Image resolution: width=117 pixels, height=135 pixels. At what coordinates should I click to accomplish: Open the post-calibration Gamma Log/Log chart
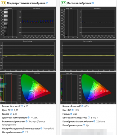pyautogui.click(x=88, y=55)
